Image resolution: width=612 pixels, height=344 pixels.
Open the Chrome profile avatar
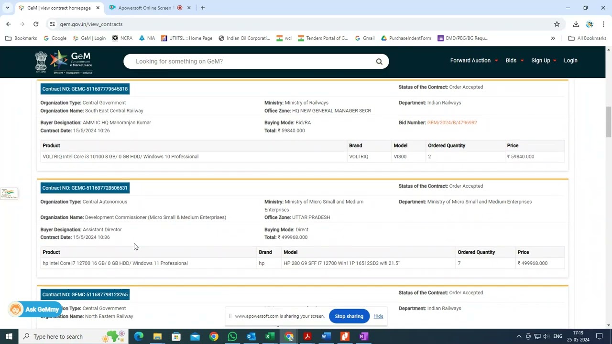point(590,24)
